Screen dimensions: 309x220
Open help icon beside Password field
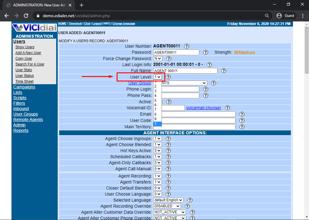pos(205,53)
